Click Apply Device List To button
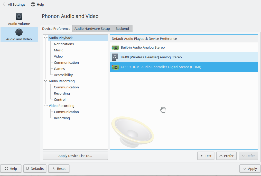Viewport: 261px width, 176px height. point(75,156)
